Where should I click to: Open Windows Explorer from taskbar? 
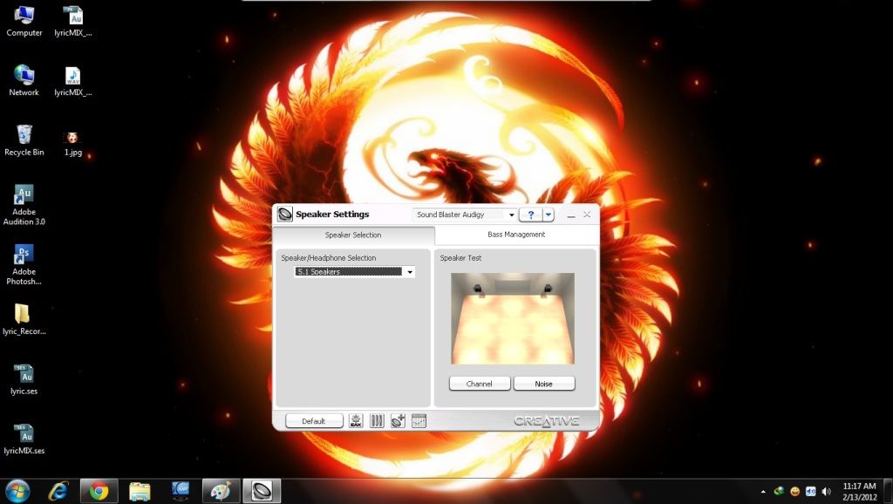pos(140,491)
